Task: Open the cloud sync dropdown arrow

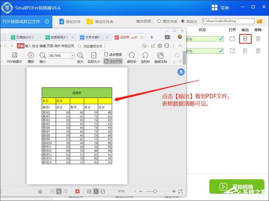Action: [x=148, y=46]
